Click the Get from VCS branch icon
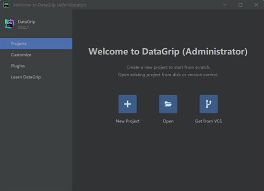This screenshot has width=264, height=191. 209,104
